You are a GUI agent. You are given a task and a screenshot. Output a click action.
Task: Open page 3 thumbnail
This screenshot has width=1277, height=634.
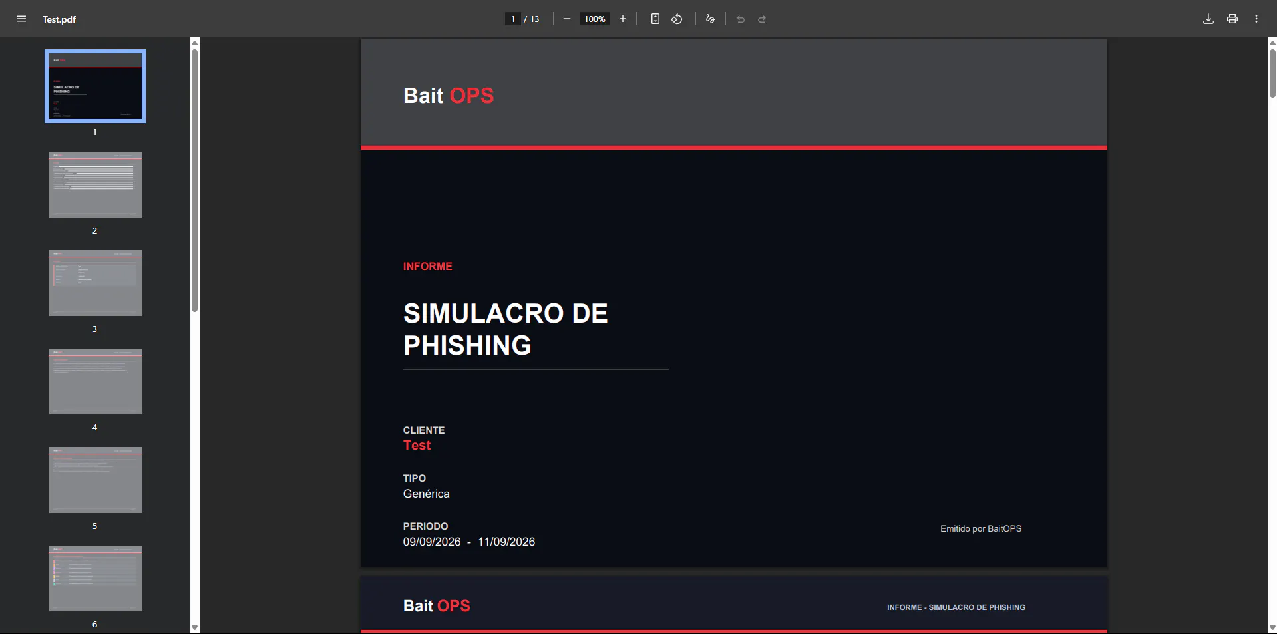(x=95, y=283)
